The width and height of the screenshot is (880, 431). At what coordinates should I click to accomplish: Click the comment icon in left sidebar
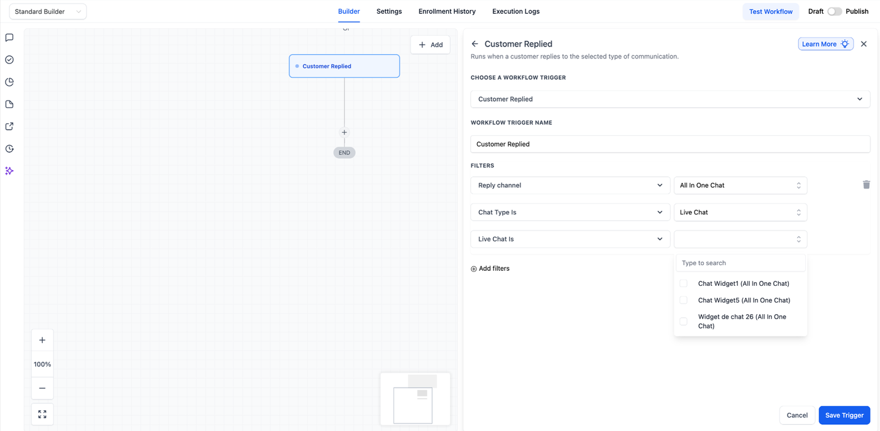coord(9,38)
